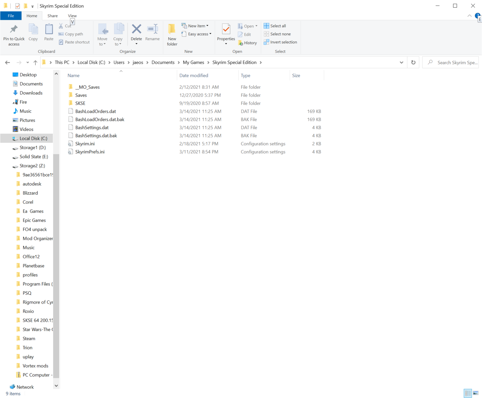
Task: Click Pin to Quick access icon
Action: coord(14,29)
